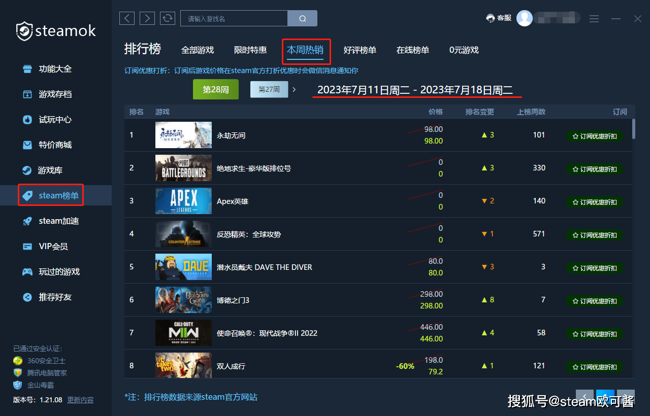Open the Counter-Strike cover thumbnail

pyautogui.click(x=183, y=234)
